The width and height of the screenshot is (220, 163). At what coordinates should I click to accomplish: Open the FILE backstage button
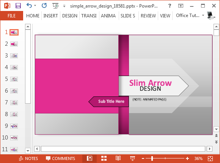(x=12, y=16)
